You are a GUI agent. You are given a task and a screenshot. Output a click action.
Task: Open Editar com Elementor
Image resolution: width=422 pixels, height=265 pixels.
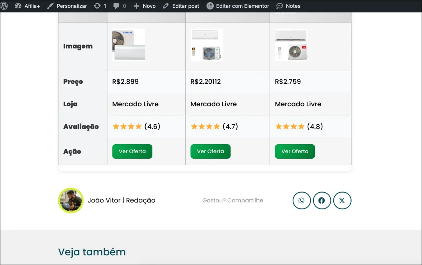238,6
